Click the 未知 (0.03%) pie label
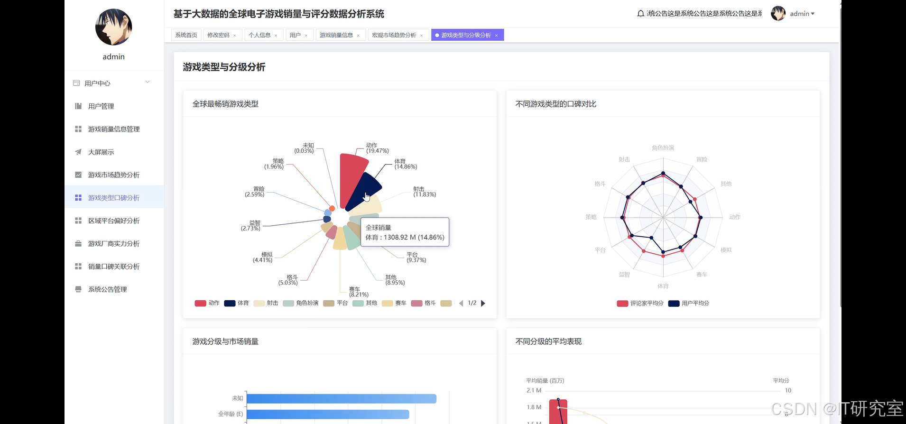This screenshot has width=906, height=424. 304,148
